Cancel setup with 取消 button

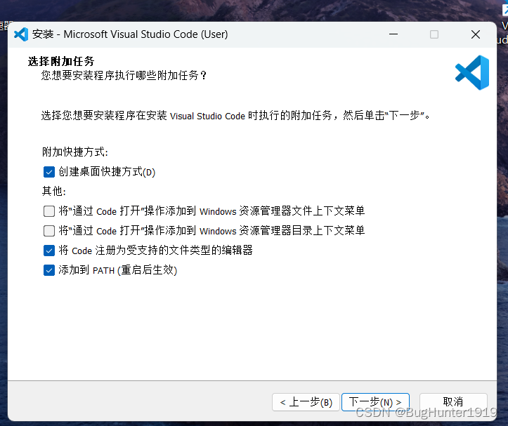point(453,402)
